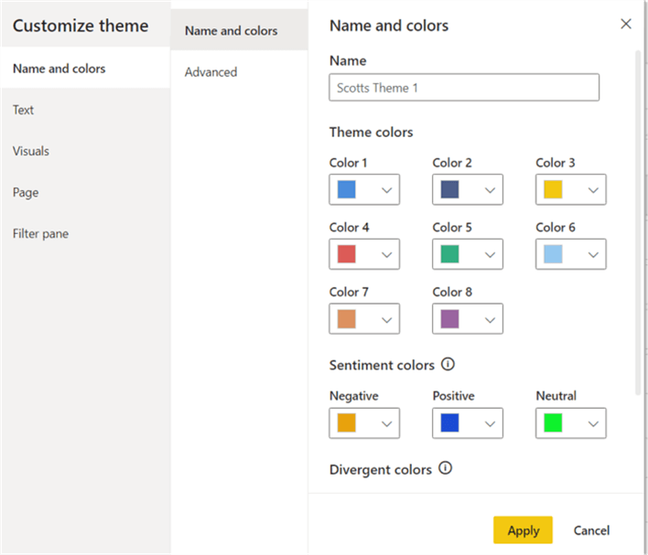Image resolution: width=648 pixels, height=555 pixels.
Task: Click the blue Positive sentiment swatch
Action: (449, 422)
